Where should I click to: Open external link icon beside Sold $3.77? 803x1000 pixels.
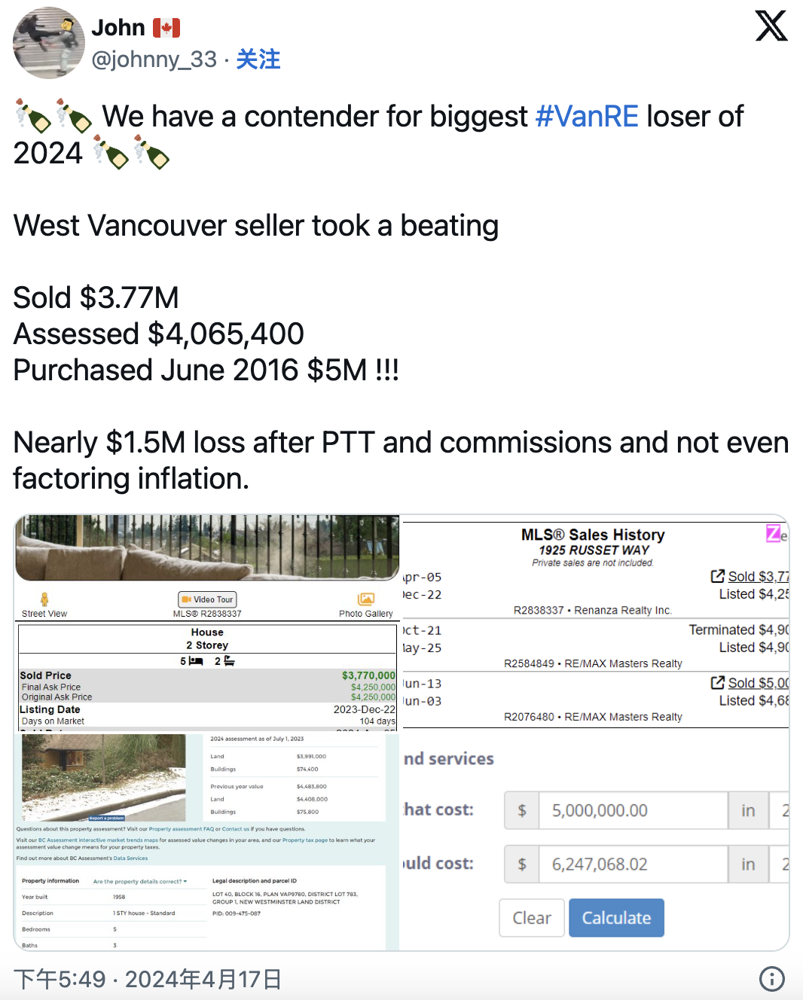coord(717,576)
